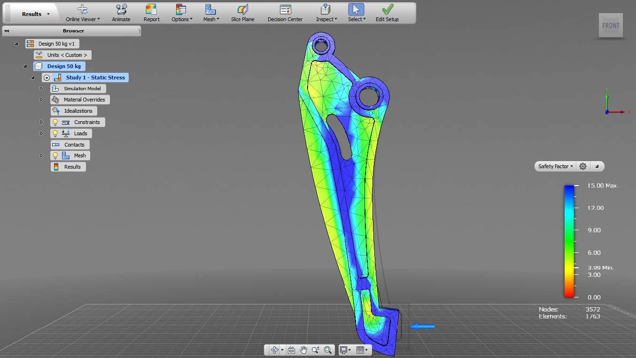Click Edit Setup green checkmark
The image size is (636, 358).
(x=388, y=9)
